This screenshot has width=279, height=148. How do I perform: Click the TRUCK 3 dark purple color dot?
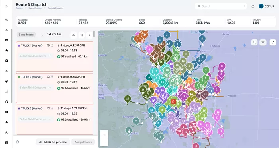[19, 109]
